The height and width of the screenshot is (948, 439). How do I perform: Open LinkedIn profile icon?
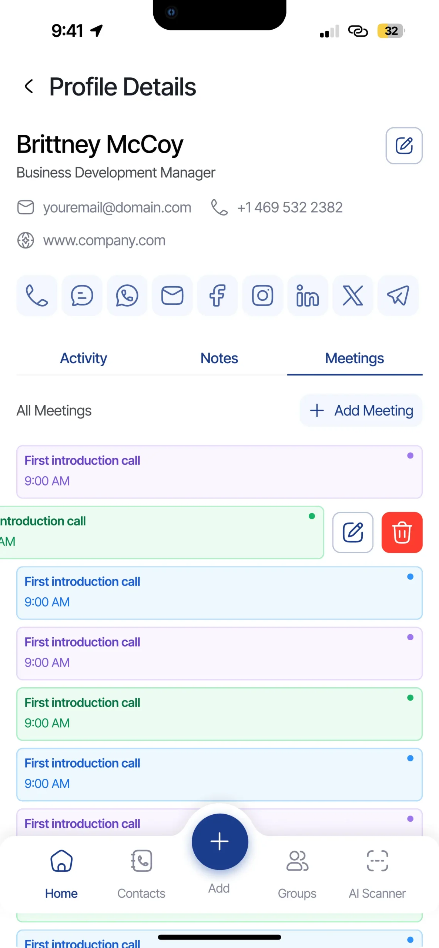[308, 296]
